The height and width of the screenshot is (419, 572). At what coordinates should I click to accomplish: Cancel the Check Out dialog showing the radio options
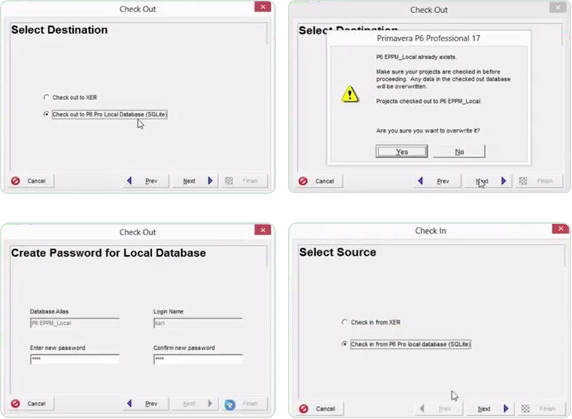point(31,181)
